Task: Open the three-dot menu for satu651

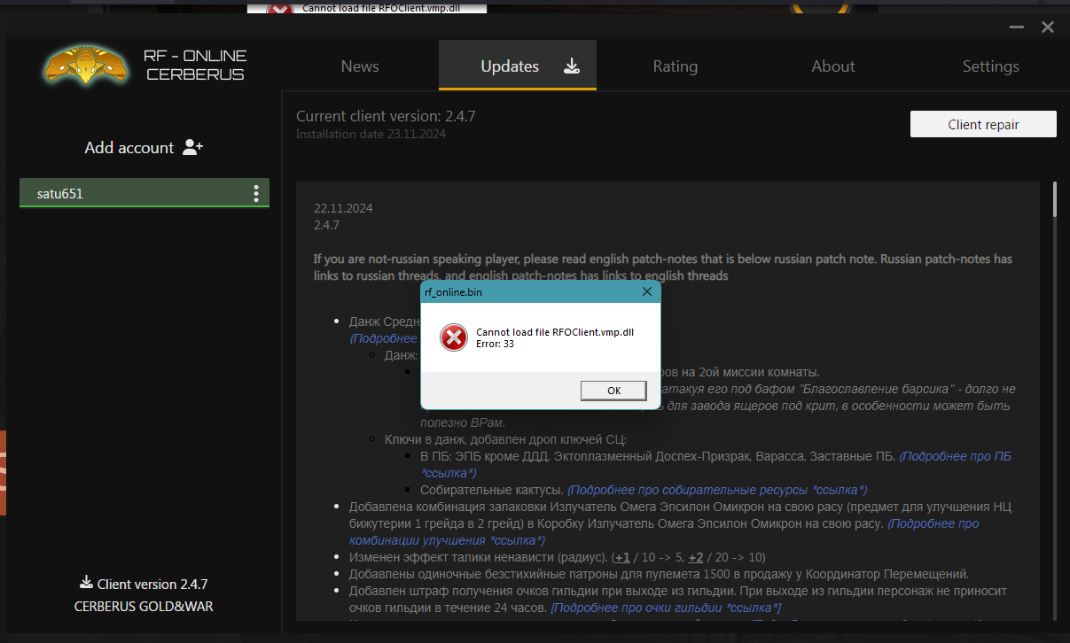Action: (x=256, y=193)
